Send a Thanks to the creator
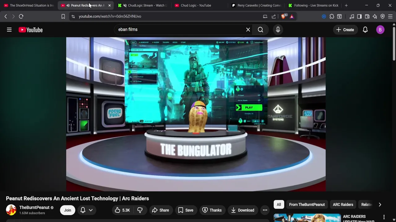The image size is (396, 222). click(x=212, y=210)
